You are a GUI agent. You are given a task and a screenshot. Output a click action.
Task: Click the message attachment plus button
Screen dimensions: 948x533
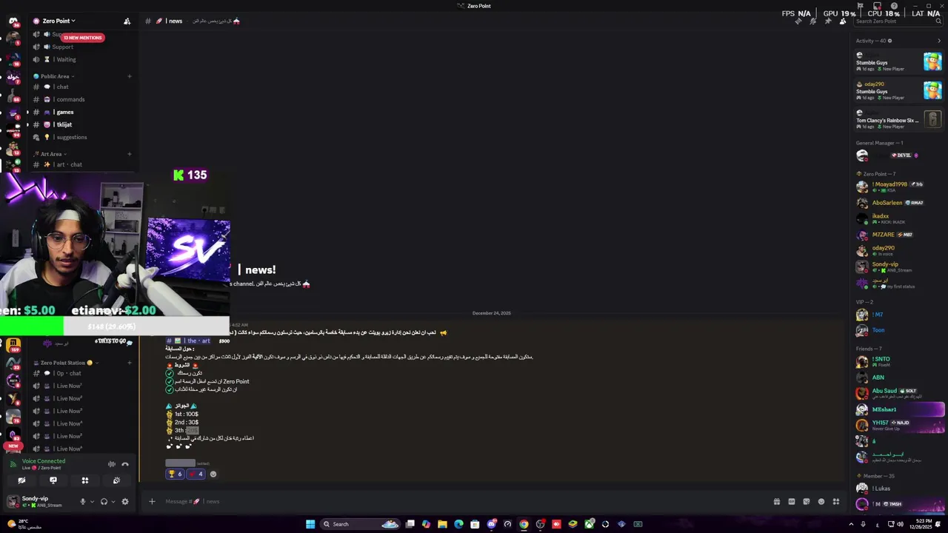(x=152, y=501)
